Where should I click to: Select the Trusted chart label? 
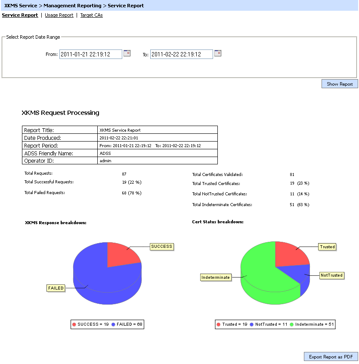click(x=327, y=247)
